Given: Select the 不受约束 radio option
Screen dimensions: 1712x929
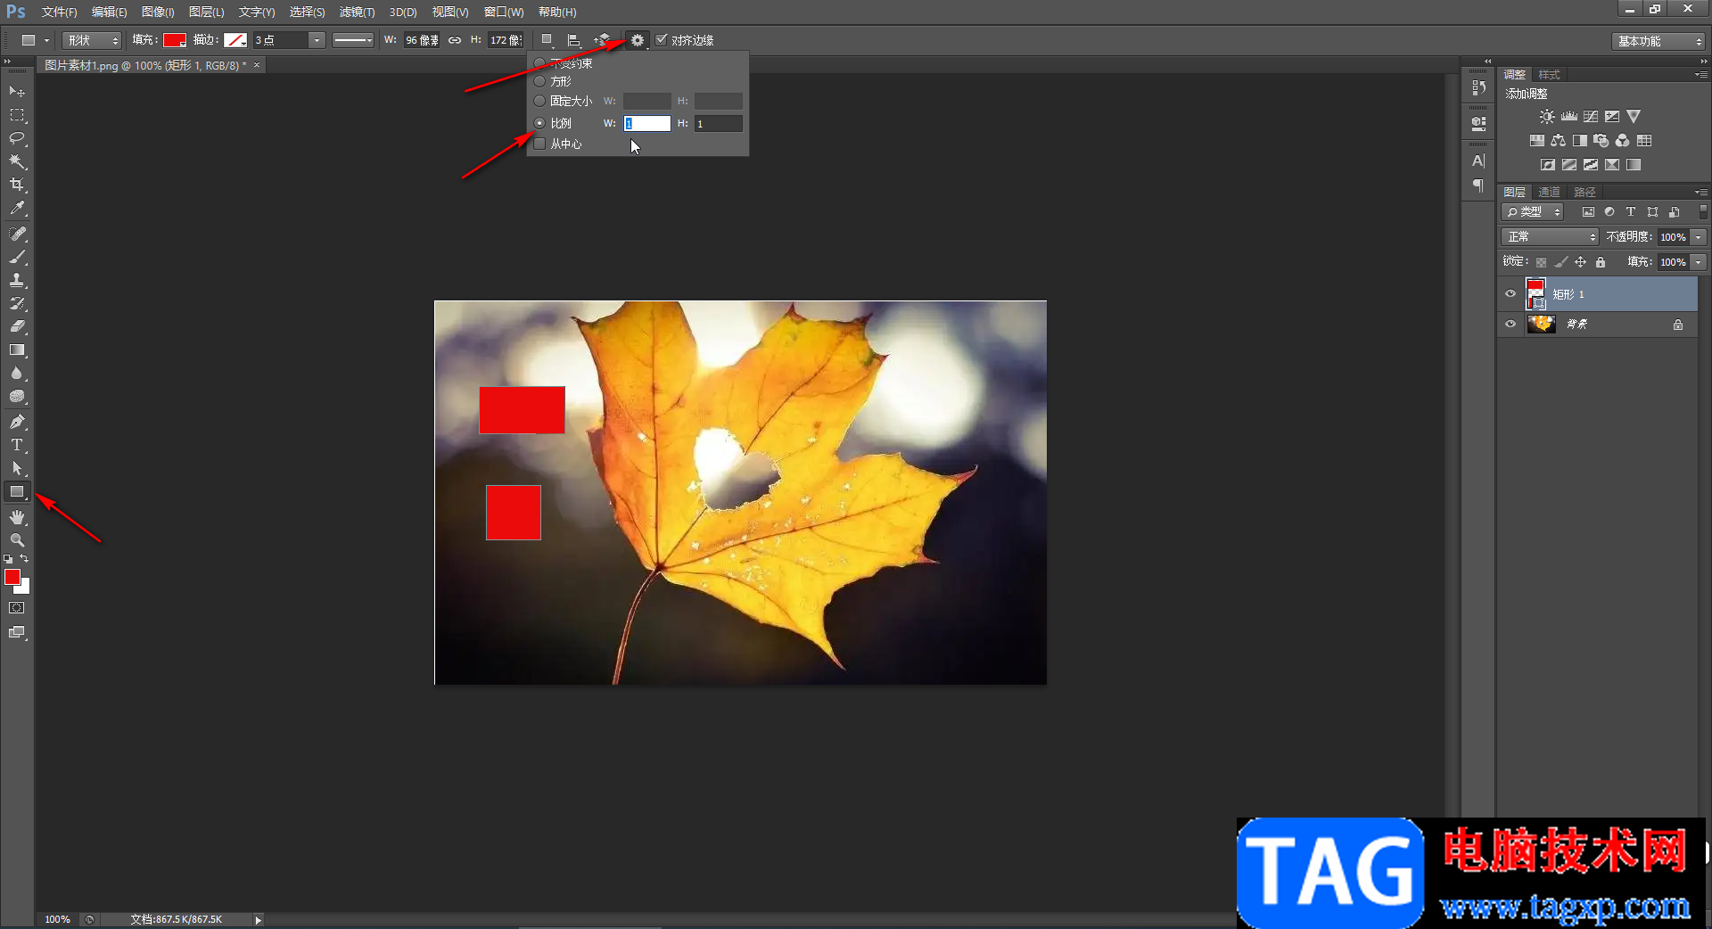Looking at the screenshot, I should 539,63.
